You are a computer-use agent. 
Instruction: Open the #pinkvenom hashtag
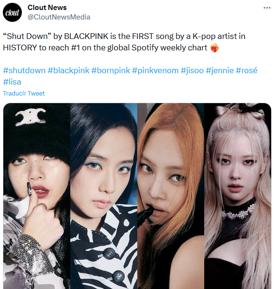(x=155, y=70)
